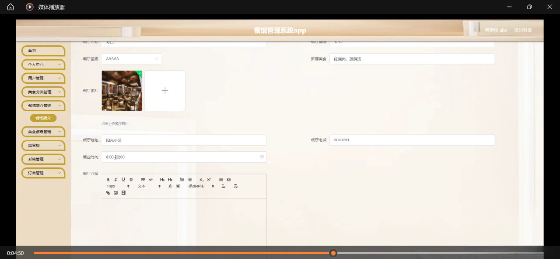The height and width of the screenshot is (259, 560).
Task: Select the 餐馆简介 submenu item
Action: tap(43, 118)
